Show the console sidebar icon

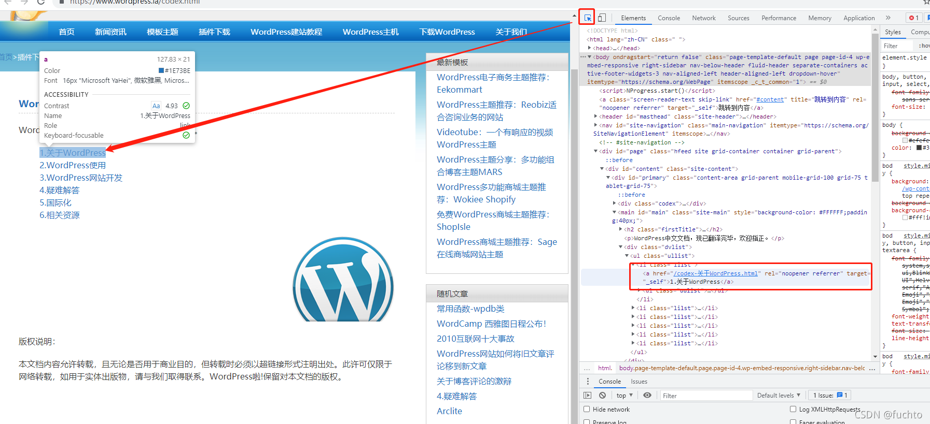click(x=587, y=396)
